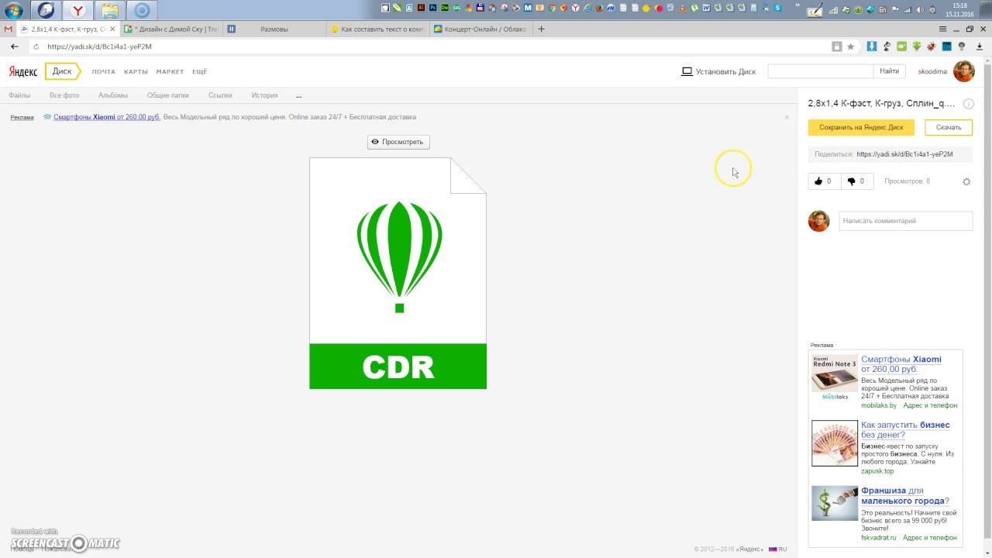Open the Общие папки section
The height and width of the screenshot is (558, 992).
click(168, 95)
